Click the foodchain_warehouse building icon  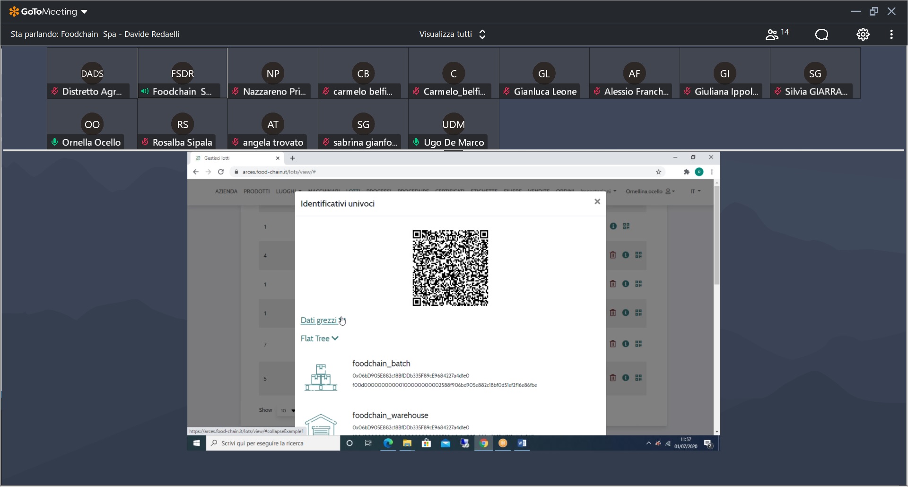pyautogui.click(x=321, y=424)
